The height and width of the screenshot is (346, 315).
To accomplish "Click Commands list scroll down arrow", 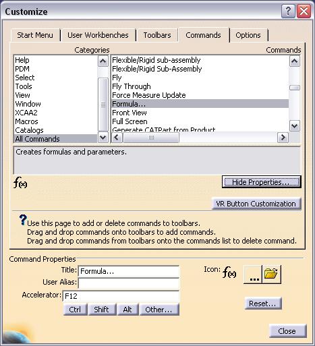I will point(295,125).
